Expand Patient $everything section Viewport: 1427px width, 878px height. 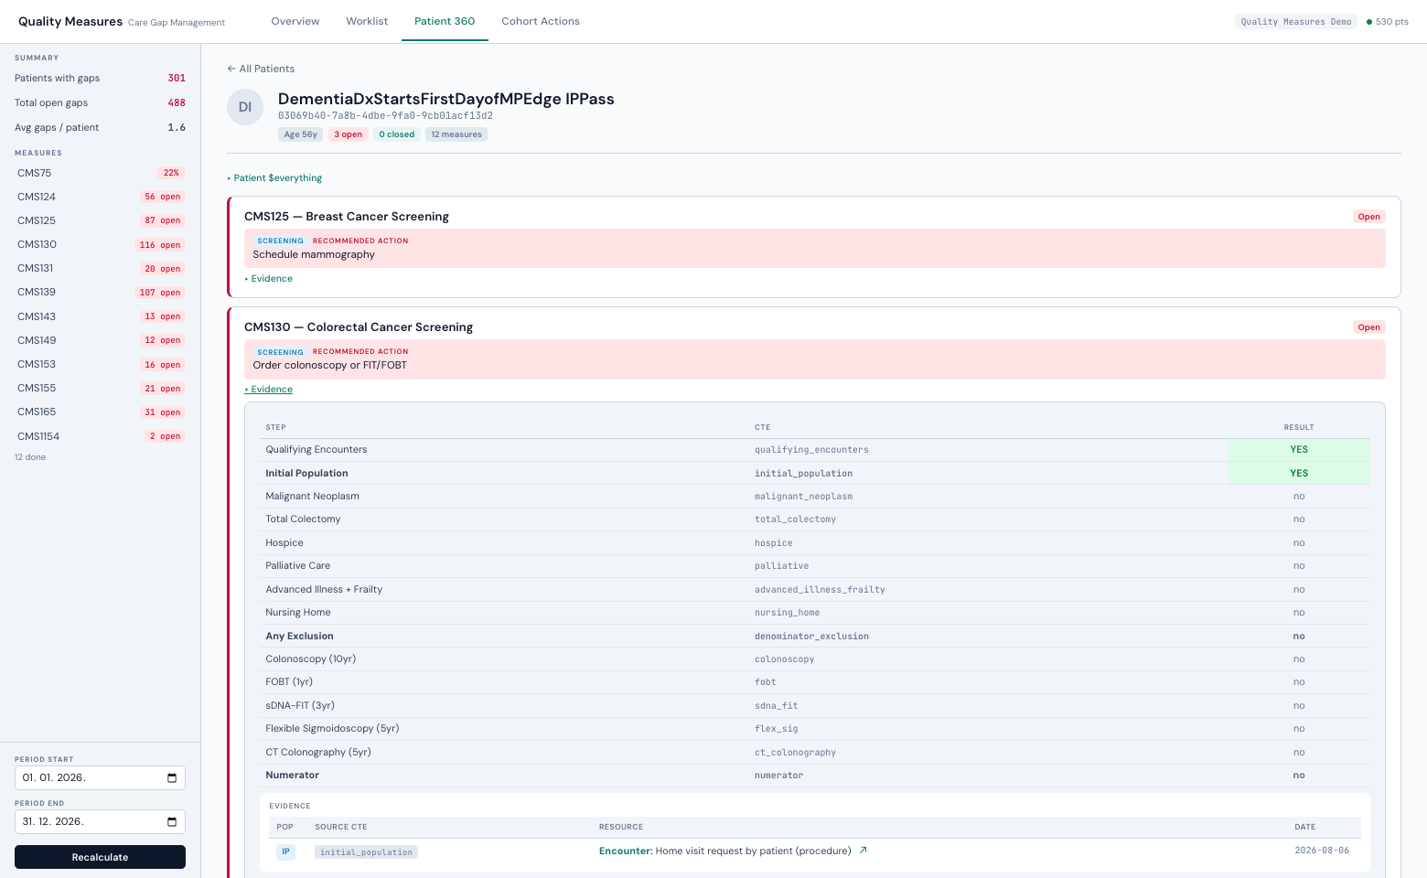(x=274, y=178)
